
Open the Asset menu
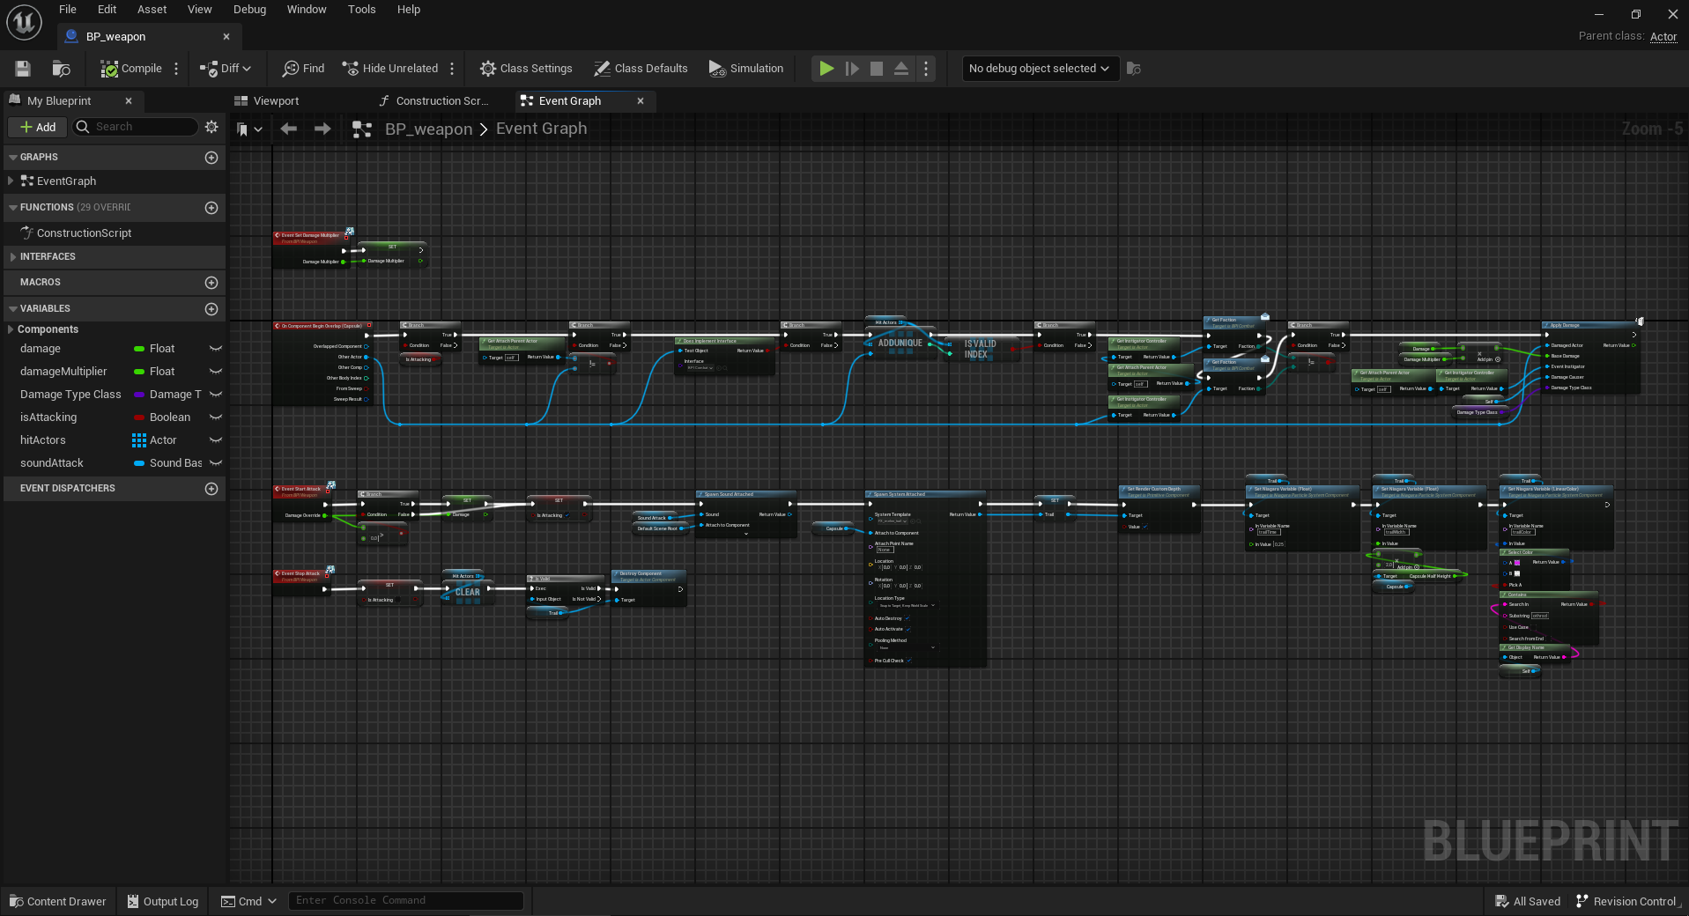click(x=152, y=10)
